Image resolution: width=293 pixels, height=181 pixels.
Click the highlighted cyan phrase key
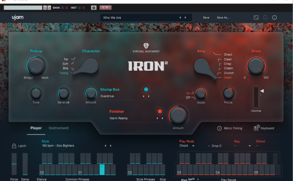102,170
